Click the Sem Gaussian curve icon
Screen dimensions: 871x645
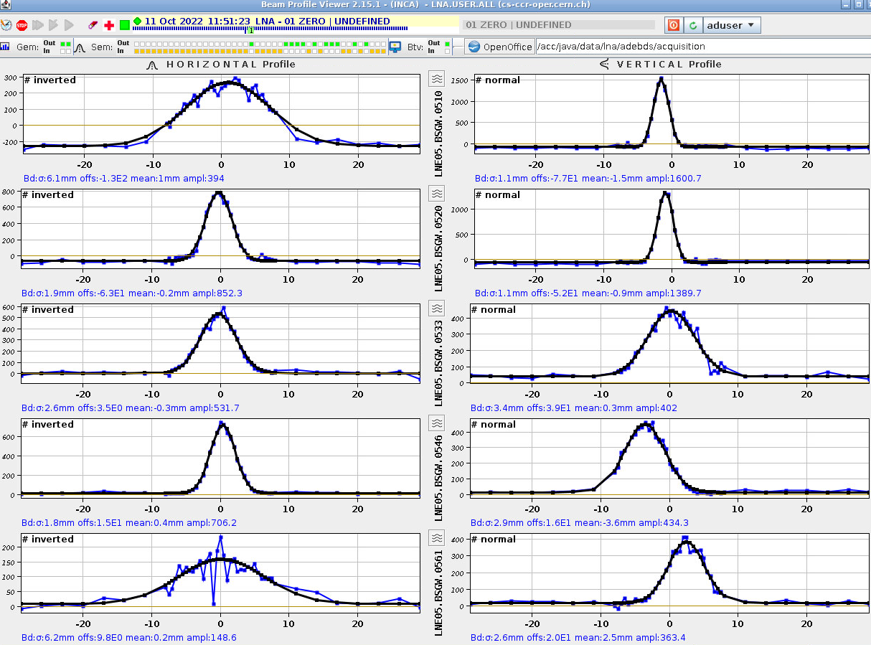point(81,47)
